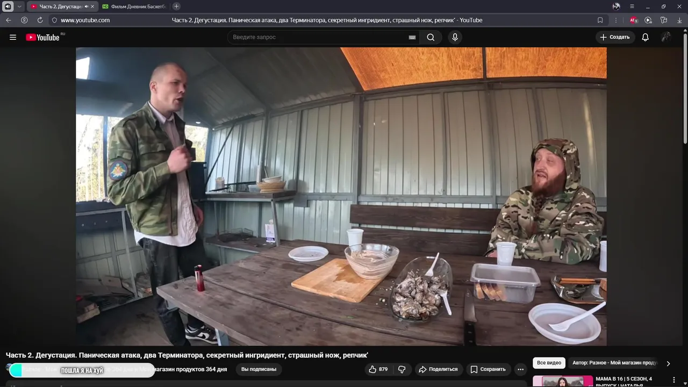Open a new browser tab
Screen dimensions: 688x387
(176, 6)
